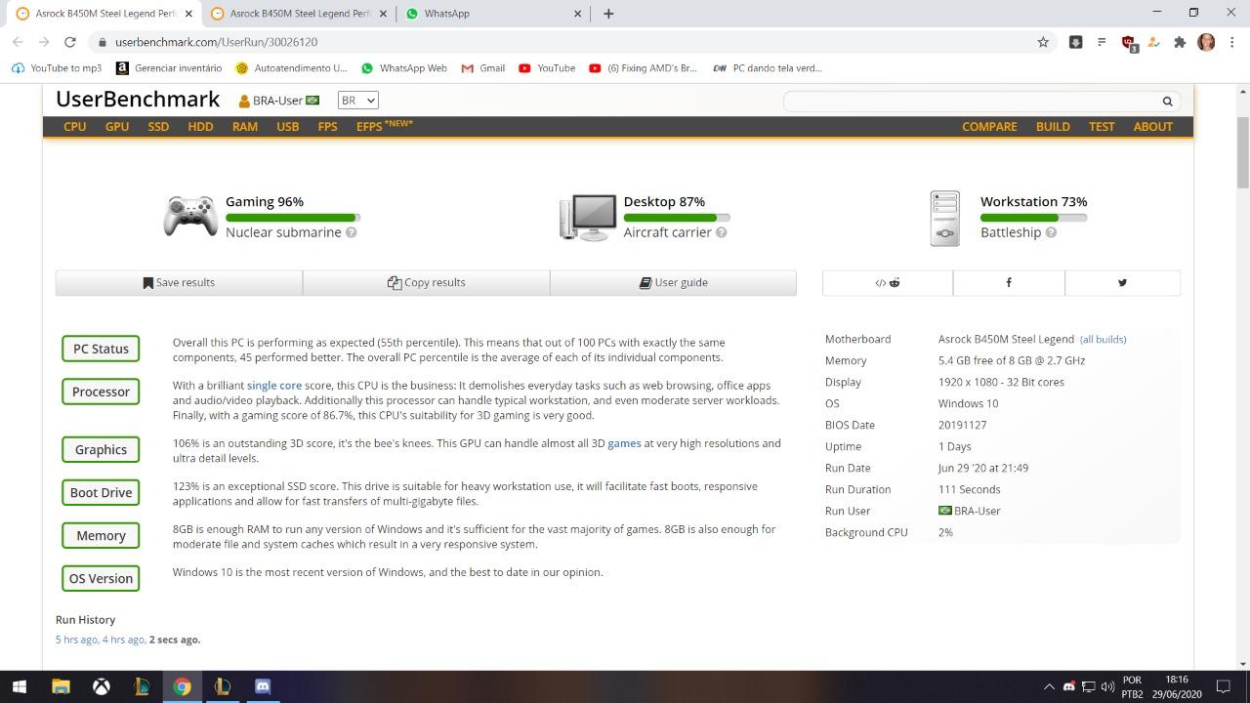Viewport: 1250px width, 703px height.
Task: Open Chrome extensions puzzle icon
Action: (1180, 42)
